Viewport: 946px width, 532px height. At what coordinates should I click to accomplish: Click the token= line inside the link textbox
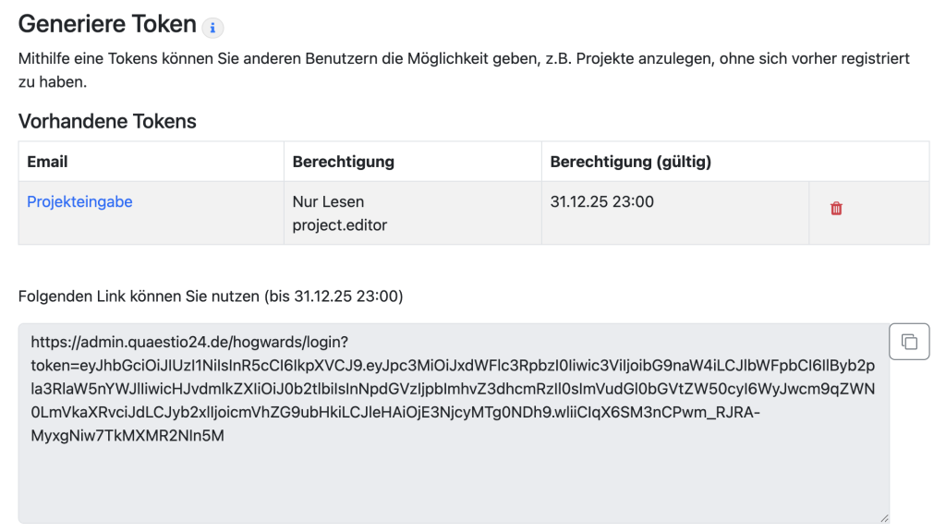[453, 365]
